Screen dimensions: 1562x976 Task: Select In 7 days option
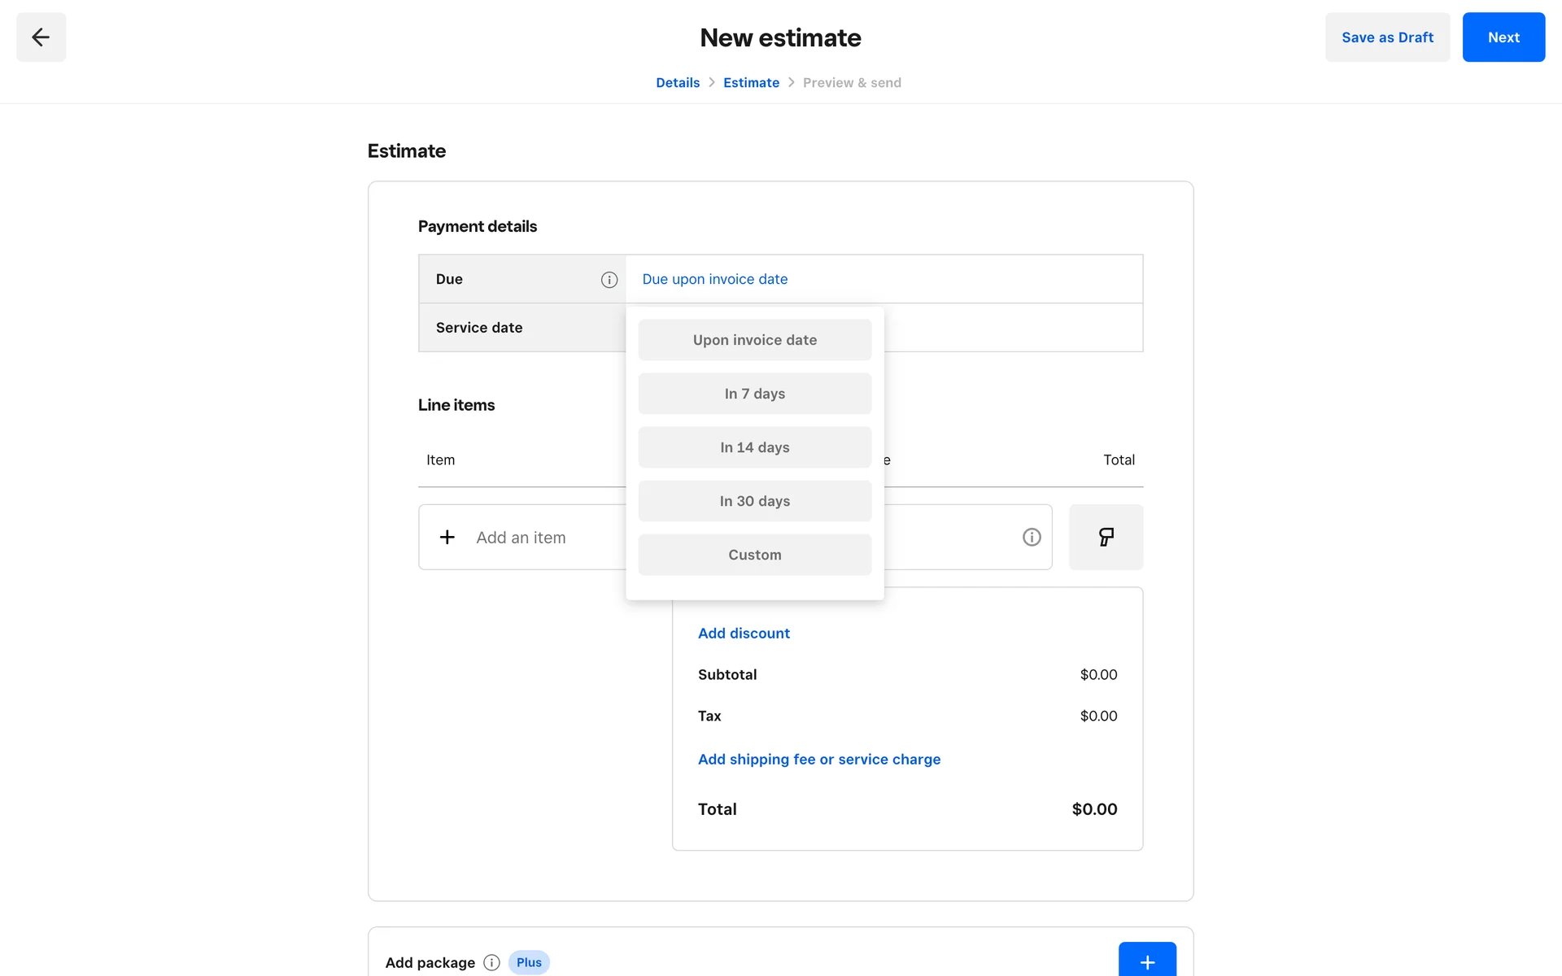coord(754,394)
